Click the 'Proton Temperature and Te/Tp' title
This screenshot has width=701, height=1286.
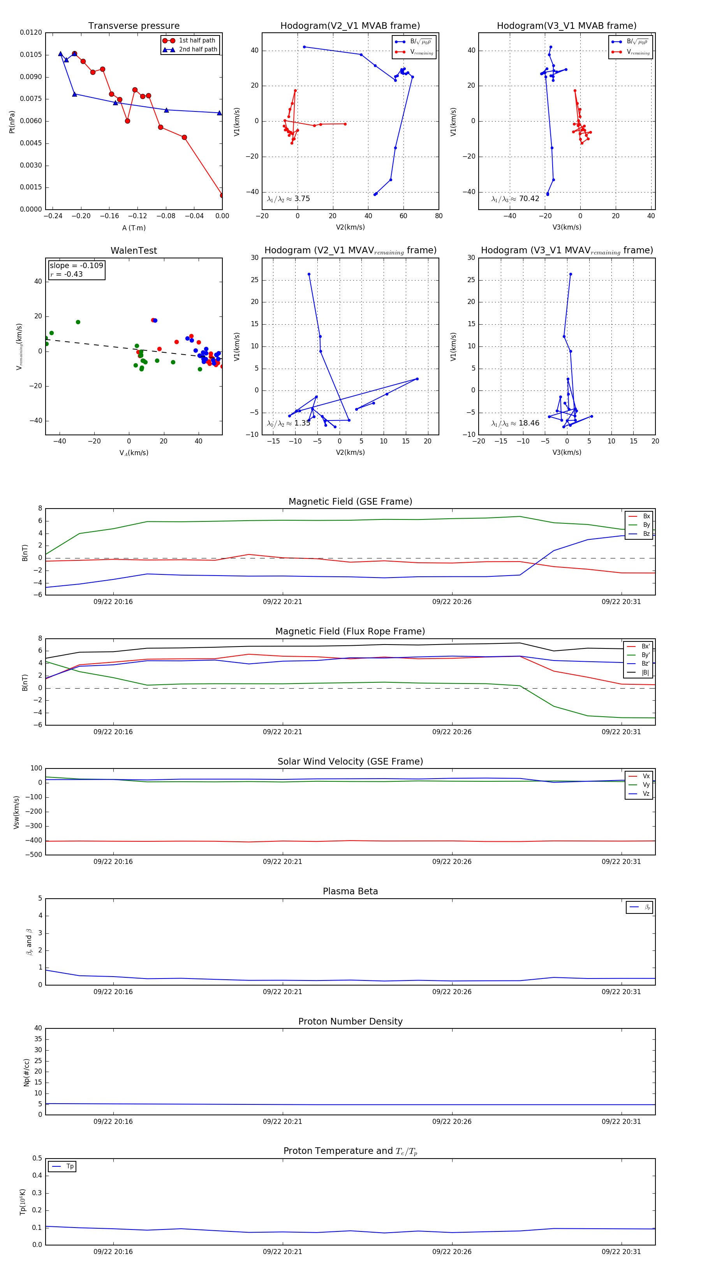click(x=350, y=1151)
